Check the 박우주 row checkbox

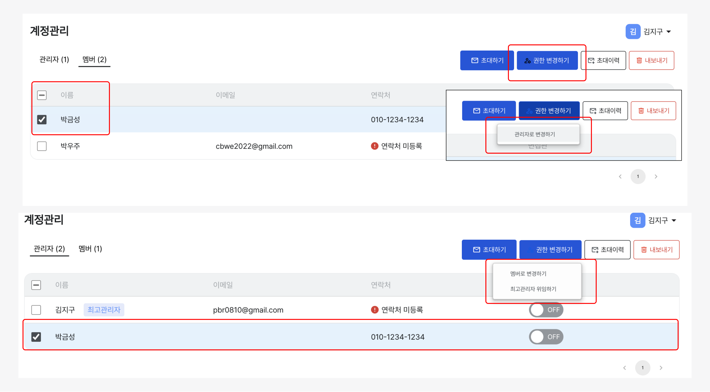tap(42, 146)
